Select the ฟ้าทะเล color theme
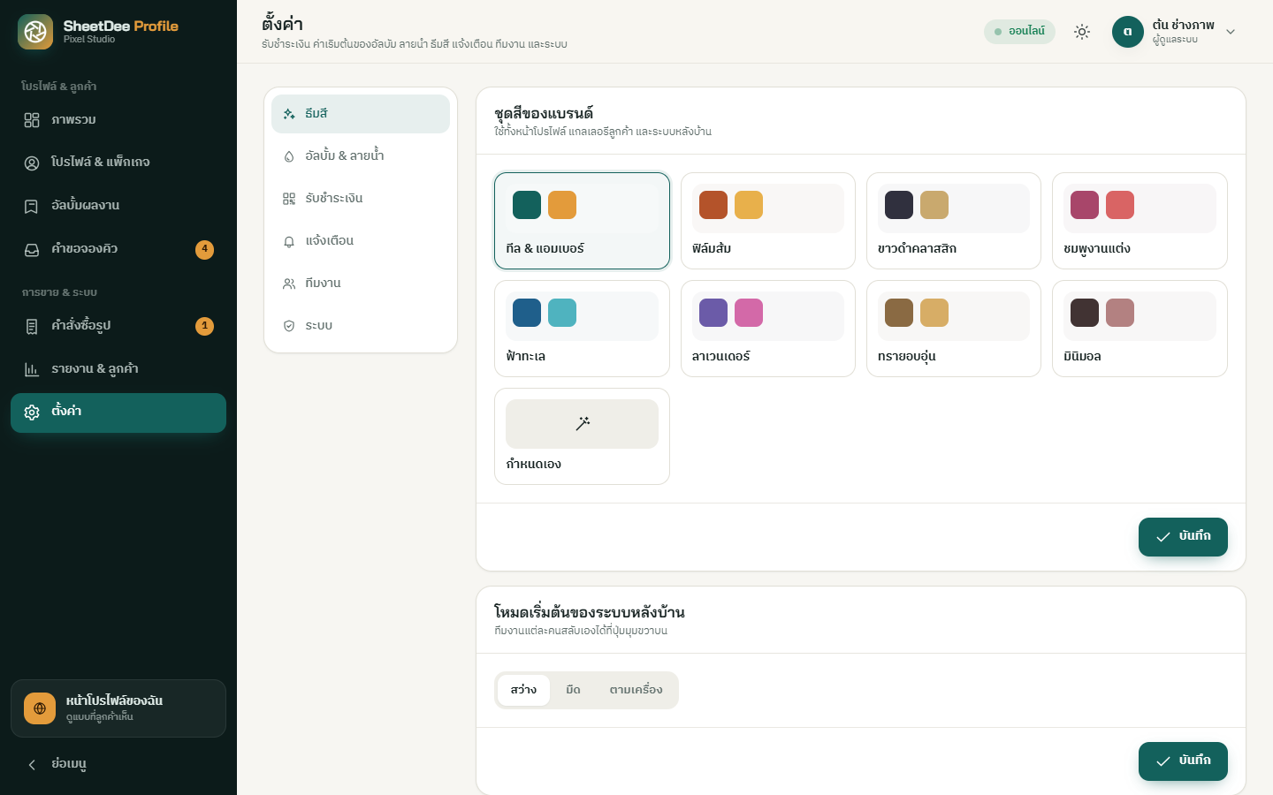Image resolution: width=1273 pixels, height=795 pixels. tap(582, 329)
